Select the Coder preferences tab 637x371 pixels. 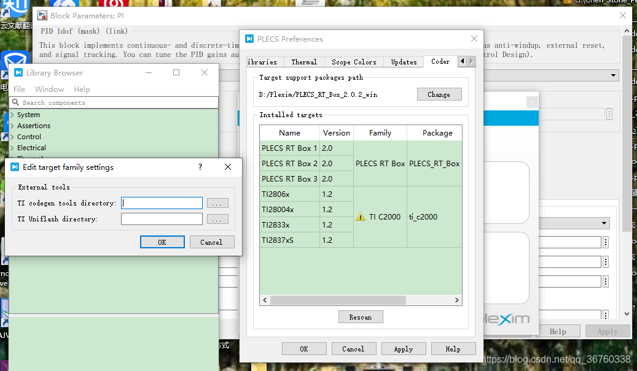(440, 62)
